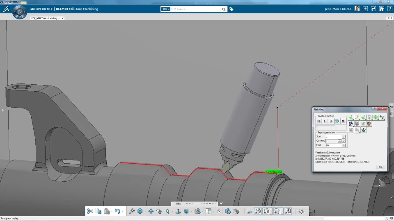
Task: Open the home icon in top bar
Action: (381, 9)
